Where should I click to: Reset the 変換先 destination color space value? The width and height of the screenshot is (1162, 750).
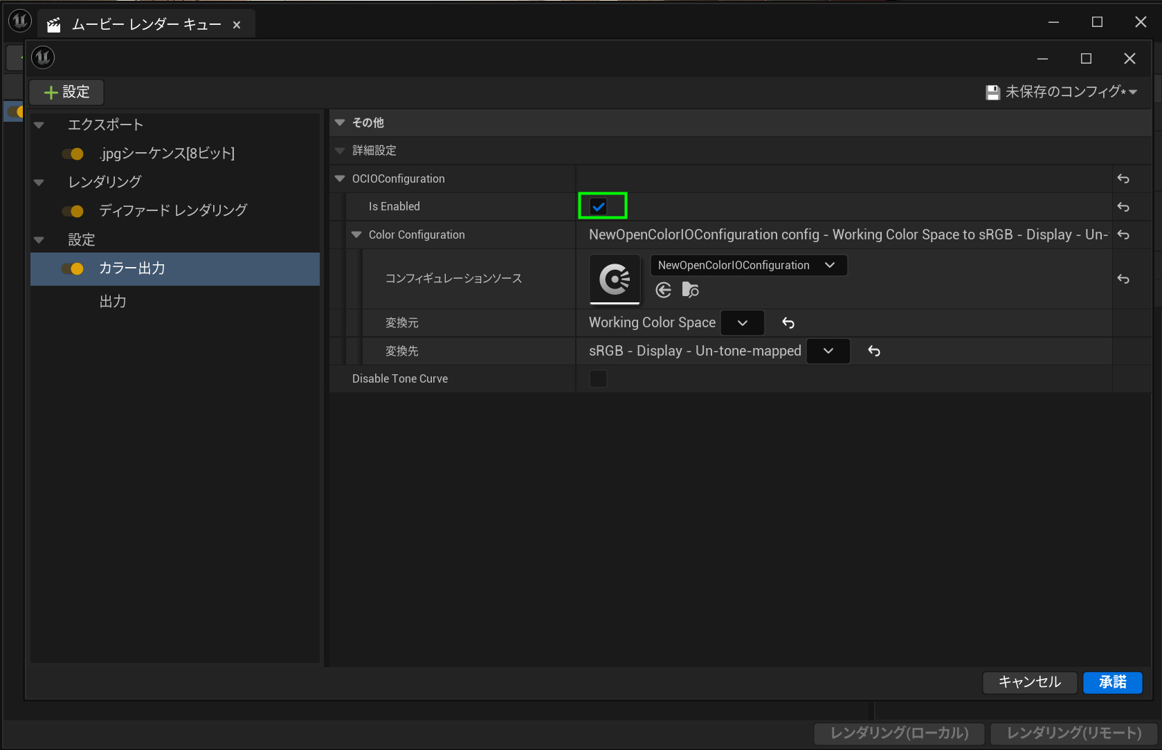pyautogui.click(x=874, y=351)
